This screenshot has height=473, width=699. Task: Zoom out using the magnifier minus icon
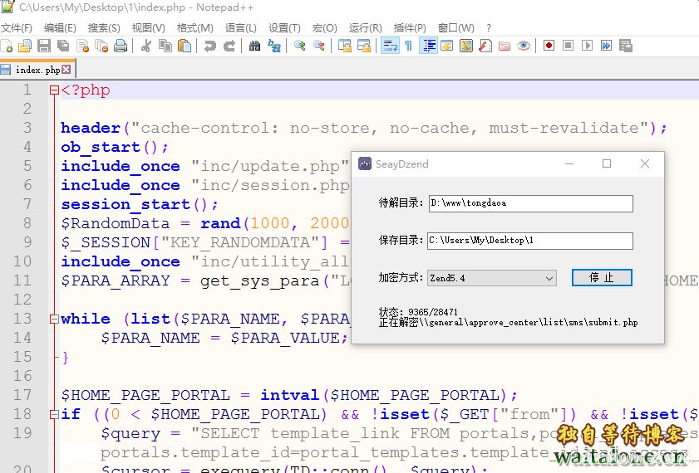coord(318,46)
